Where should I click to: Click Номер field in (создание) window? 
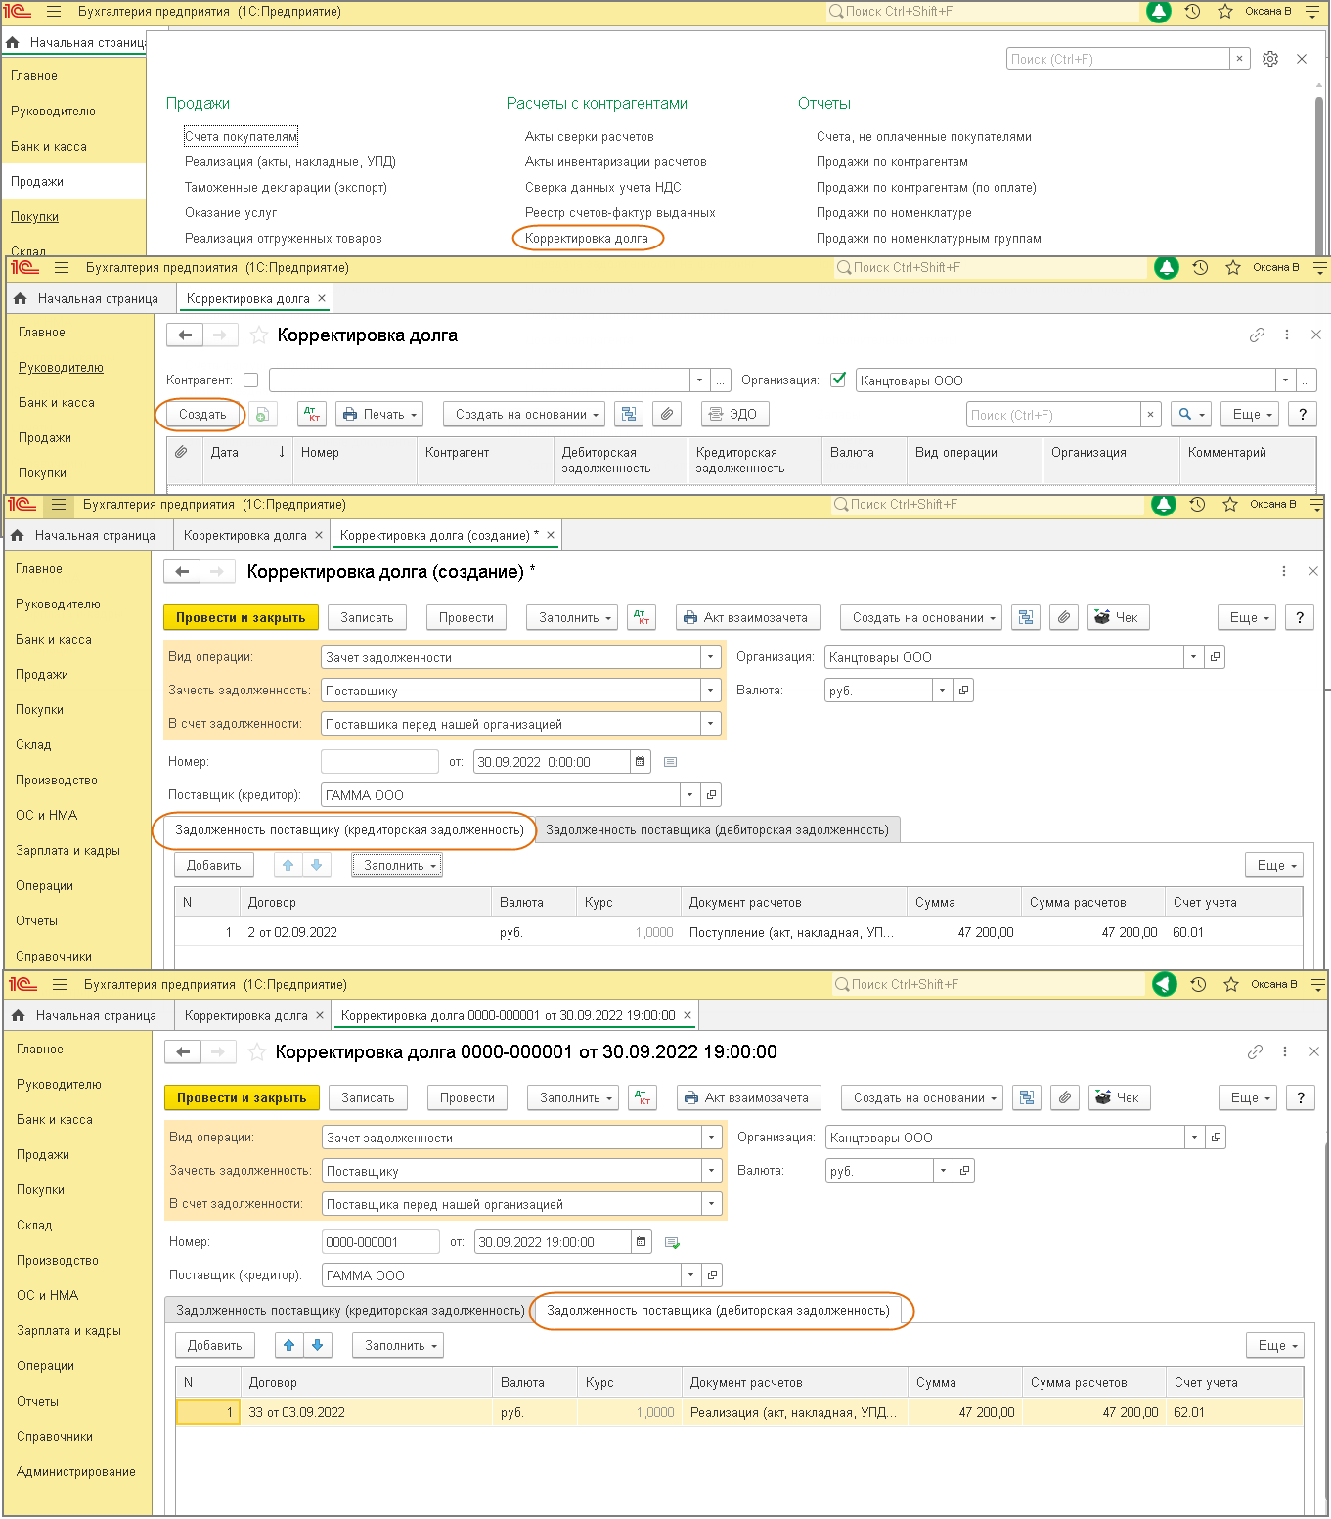[x=379, y=762]
